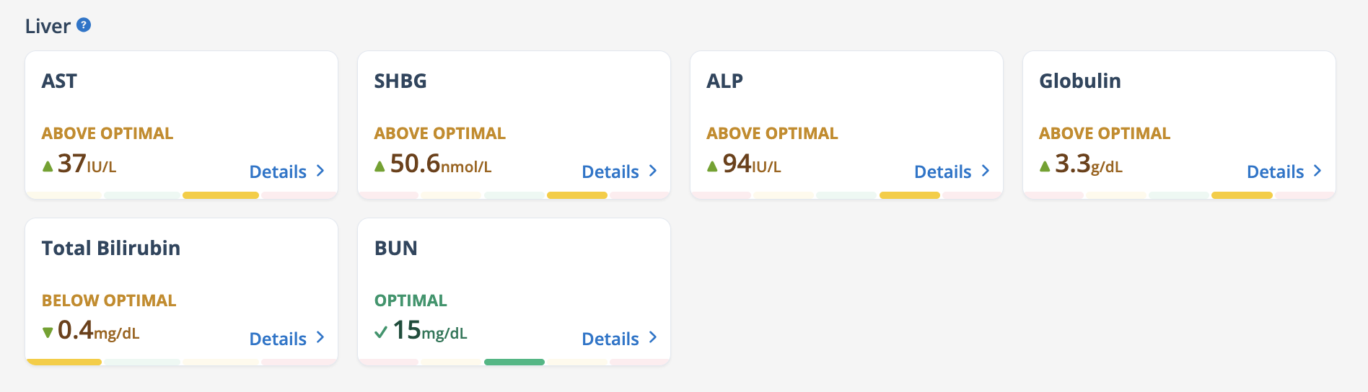
Task: Click the BUN green optimal range bar
Action: 514,362
